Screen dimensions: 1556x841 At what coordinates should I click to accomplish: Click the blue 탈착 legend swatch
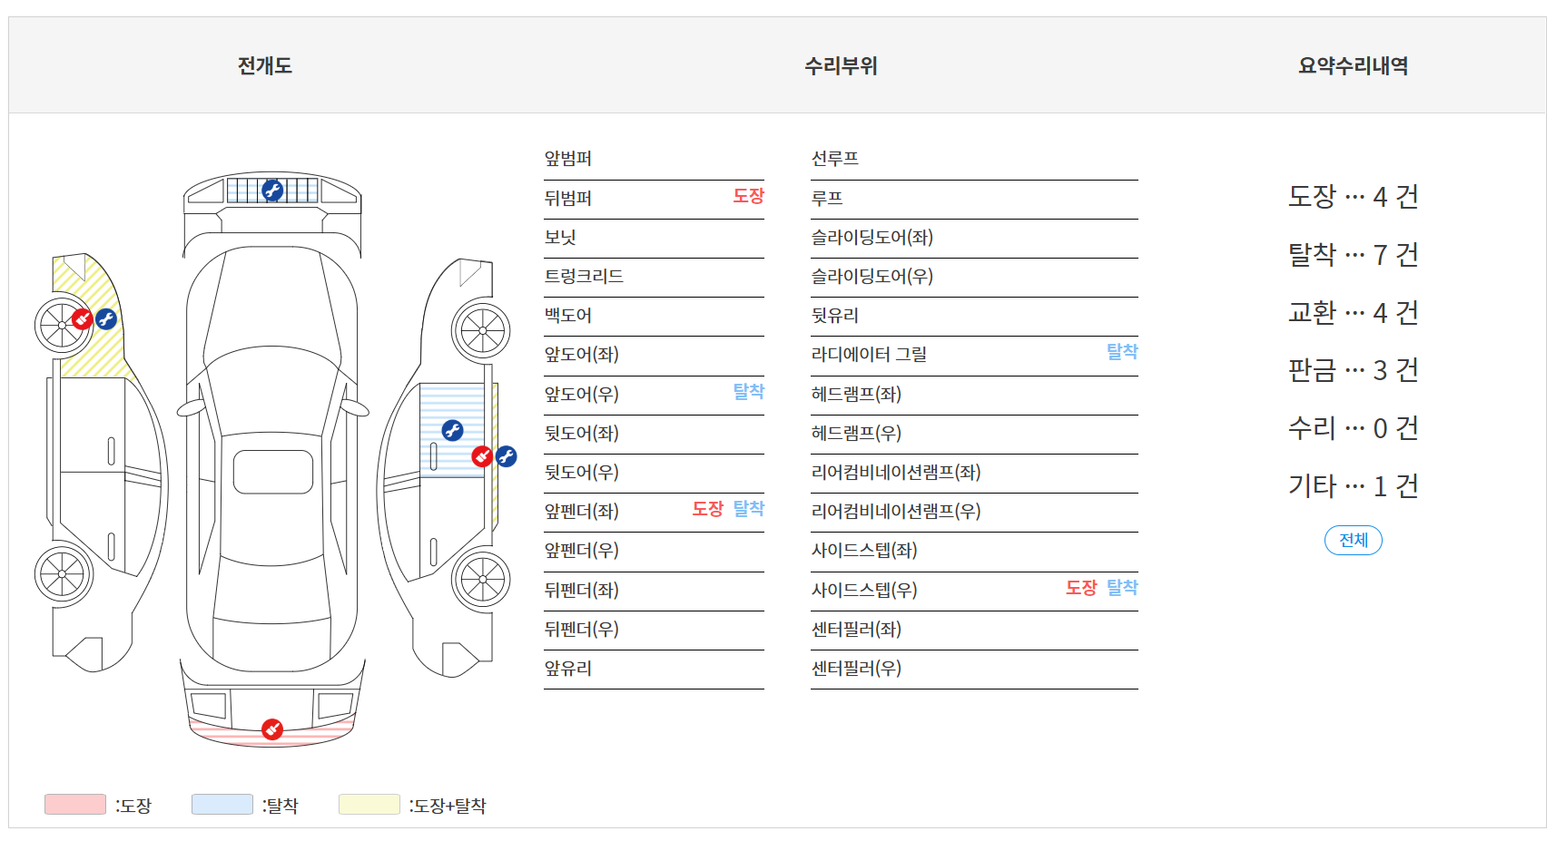pyautogui.click(x=222, y=805)
